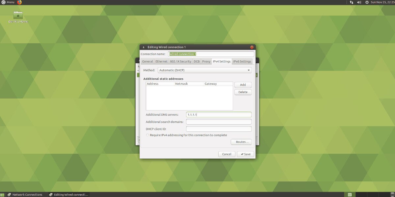Open the Menu launcher in top panel

click(x=8, y=2)
